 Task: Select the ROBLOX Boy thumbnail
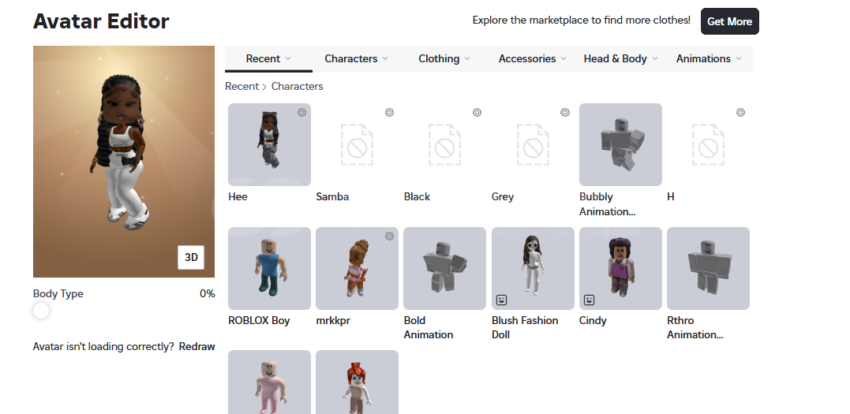(x=269, y=268)
